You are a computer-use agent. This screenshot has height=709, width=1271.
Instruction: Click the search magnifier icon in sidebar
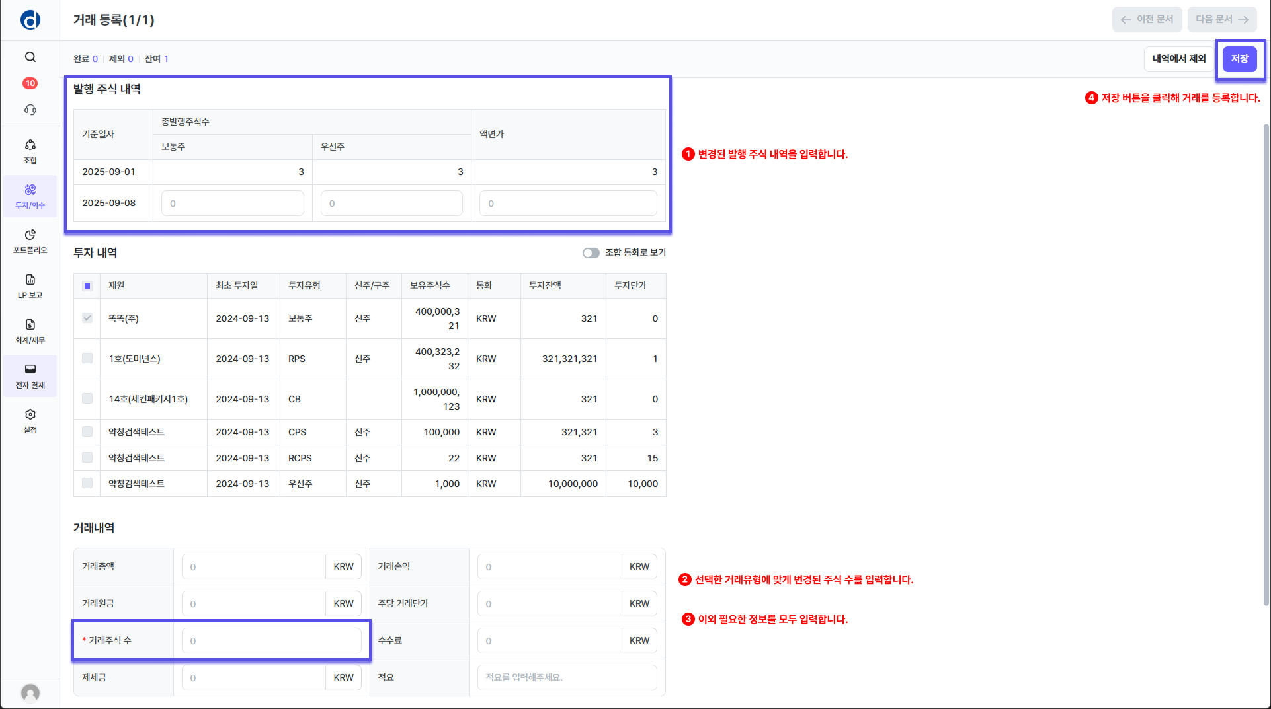(x=30, y=57)
